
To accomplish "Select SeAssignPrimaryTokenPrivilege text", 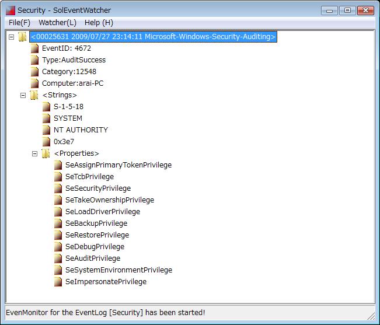I will (x=118, y=165).
